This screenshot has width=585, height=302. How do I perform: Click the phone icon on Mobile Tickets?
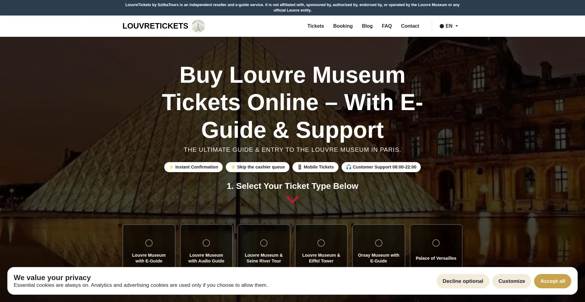coord(300,167)
